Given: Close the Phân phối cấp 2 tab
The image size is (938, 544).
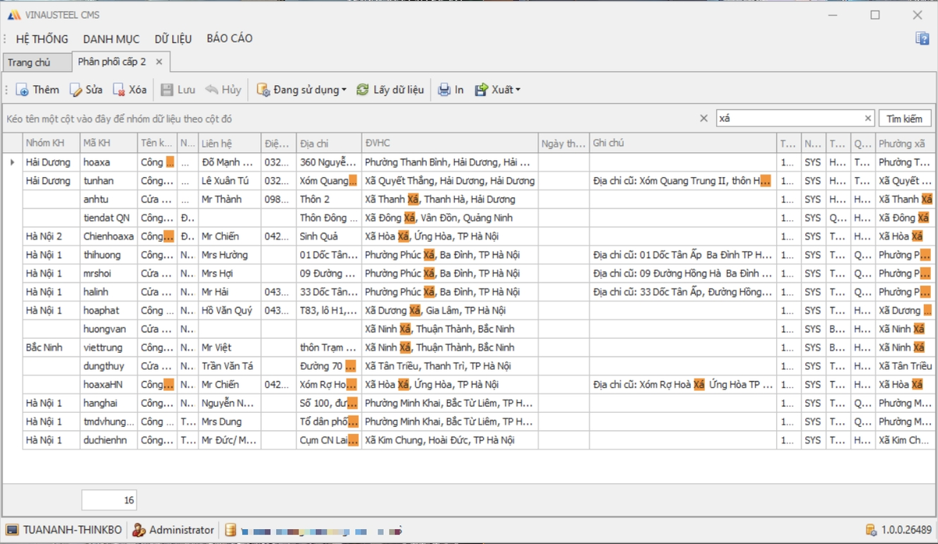Looking at the screenshot, I should (159, 62).
